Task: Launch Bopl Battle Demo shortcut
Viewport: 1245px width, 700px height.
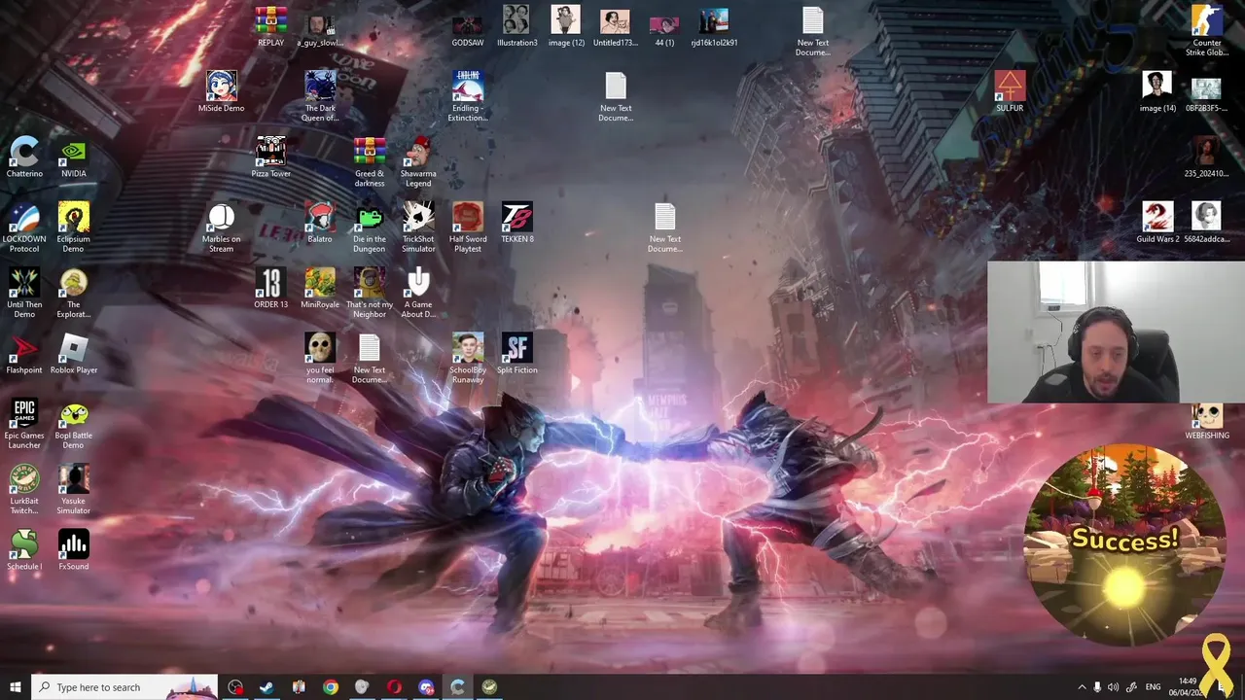Action: point(73,422)
